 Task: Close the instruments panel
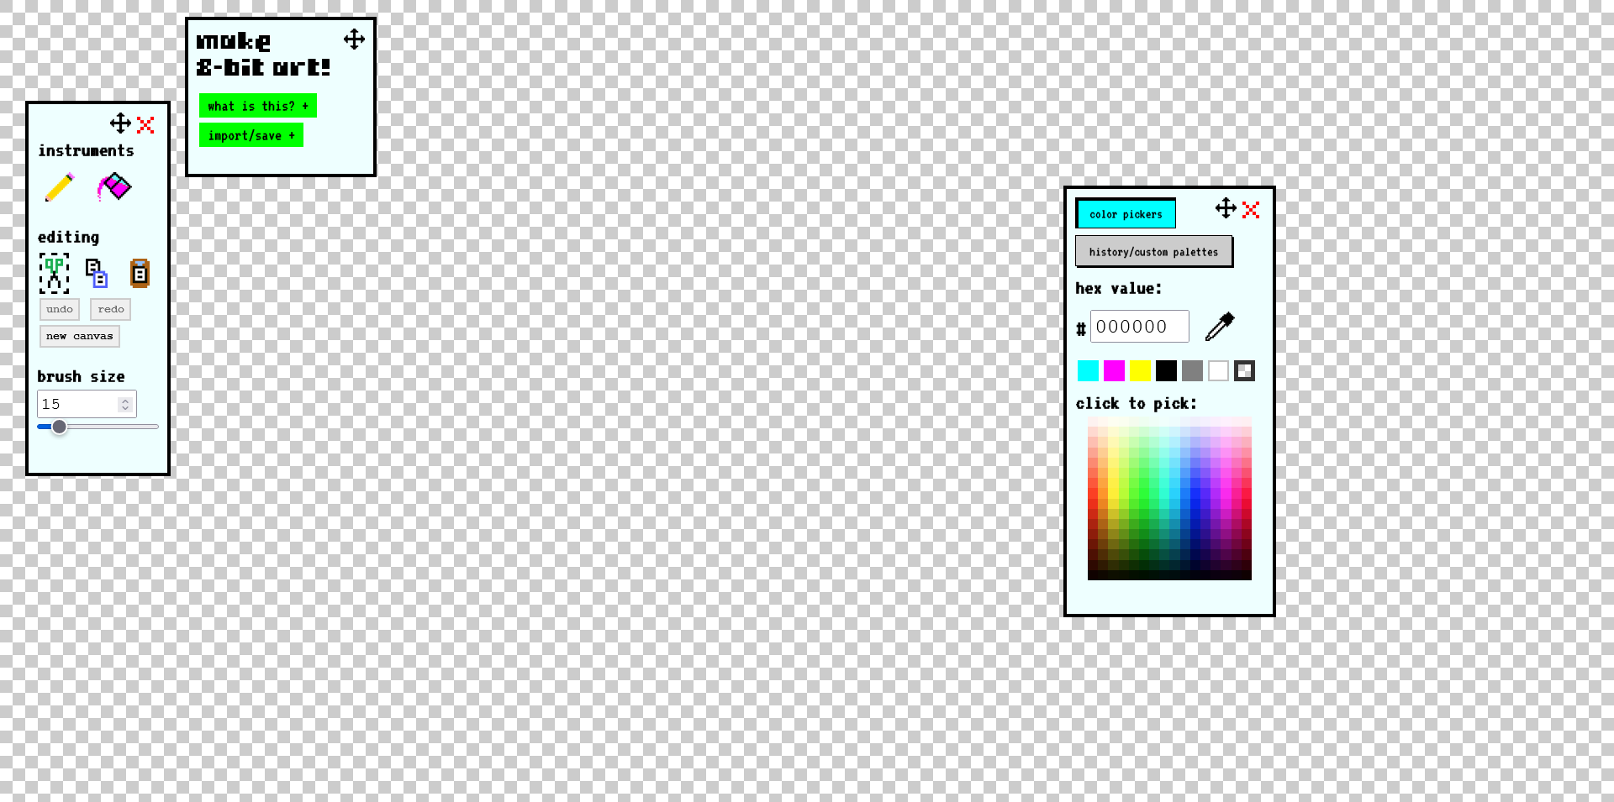145,125
